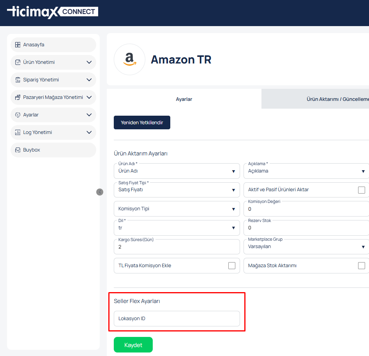
Task: Toggle the Mağaza Stok Aktarımı checkbox
Action: [x=362, y=266]
